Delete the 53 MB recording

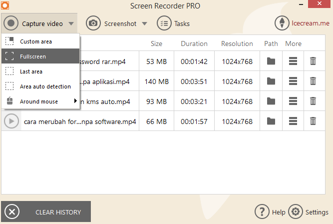click(x=313, y=61)
